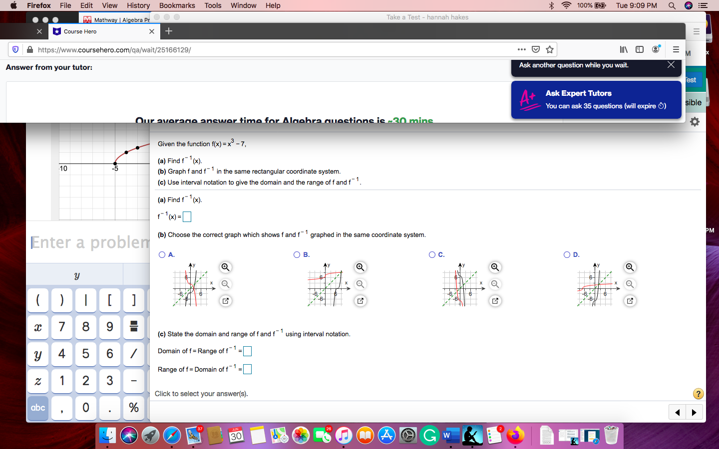Switch to the Course Hero tab
This screenshot has width=719, height=449.
click(x=104, y=31)
